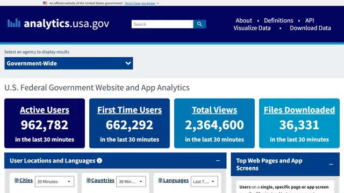Collapse the User Locations and Languages panel
Image resolution: width=344 pixels, height=193 pixels.
tap(218, 161)
